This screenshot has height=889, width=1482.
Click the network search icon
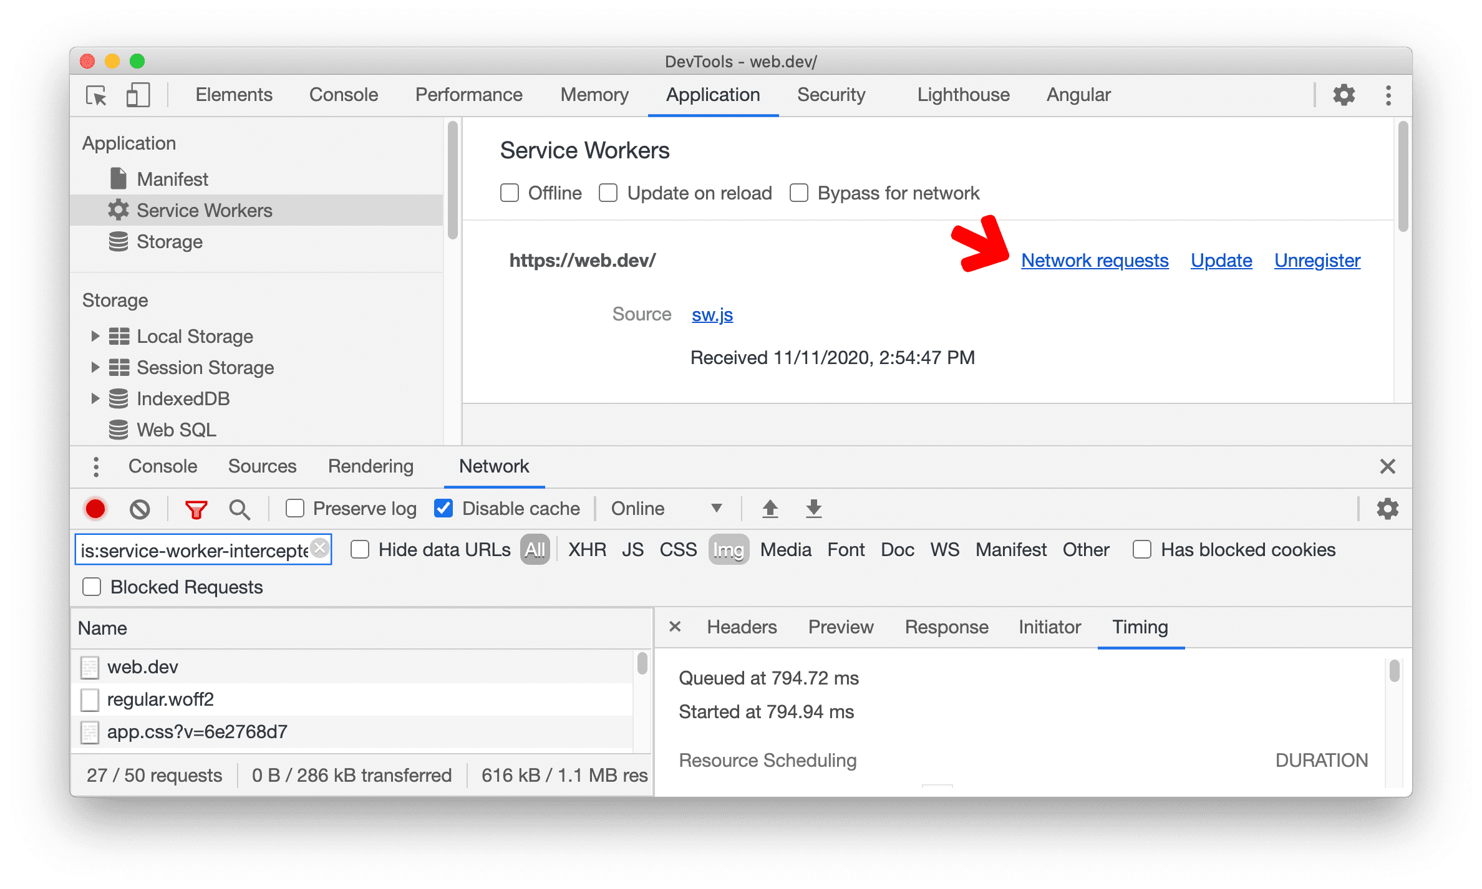238,508
